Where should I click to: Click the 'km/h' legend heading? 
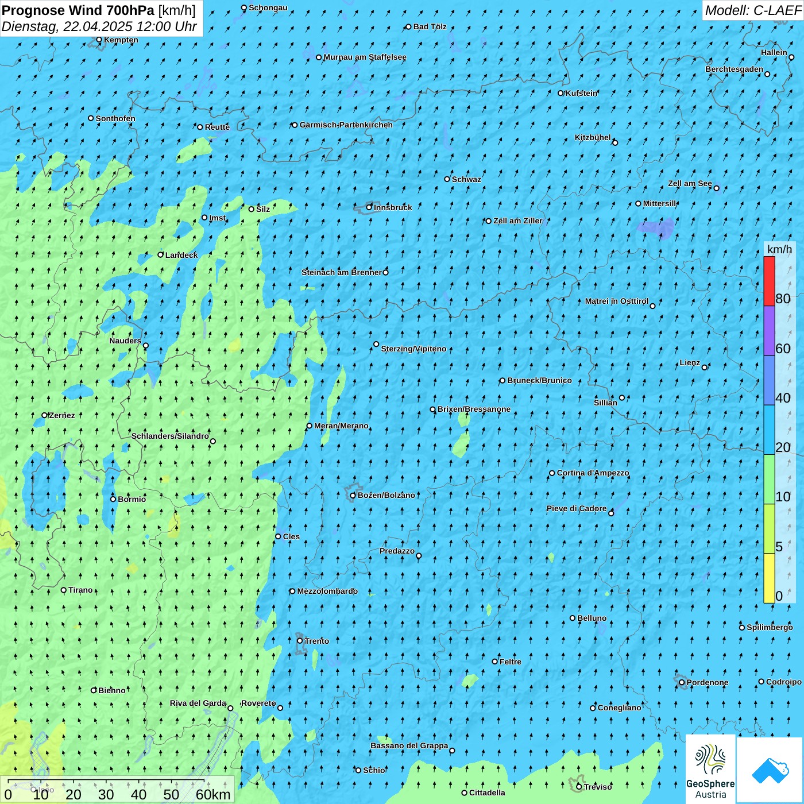coord(779,249)
